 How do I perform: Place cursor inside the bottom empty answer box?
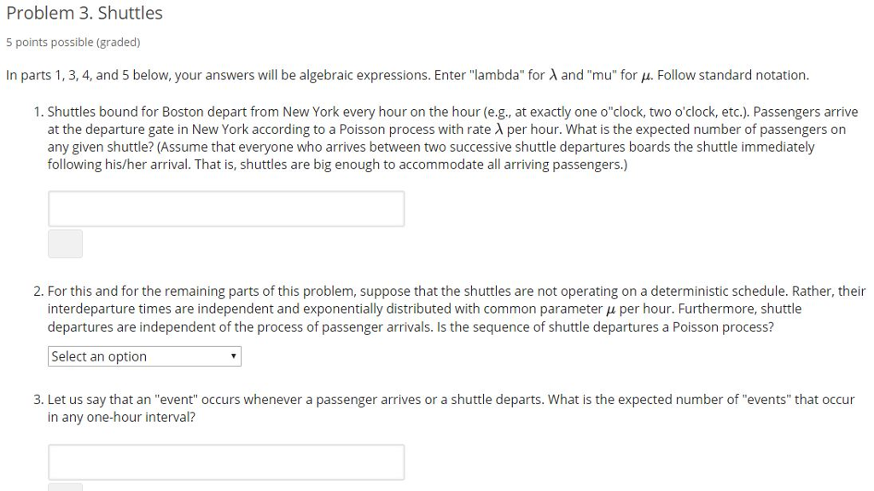point(225,461)
